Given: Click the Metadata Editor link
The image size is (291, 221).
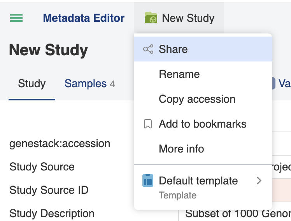Looking at the screenshot, I should point(84,18).
